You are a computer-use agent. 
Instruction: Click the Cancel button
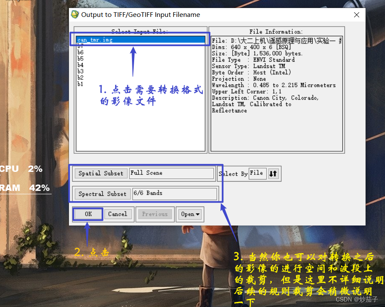click(x=118, y=214)
